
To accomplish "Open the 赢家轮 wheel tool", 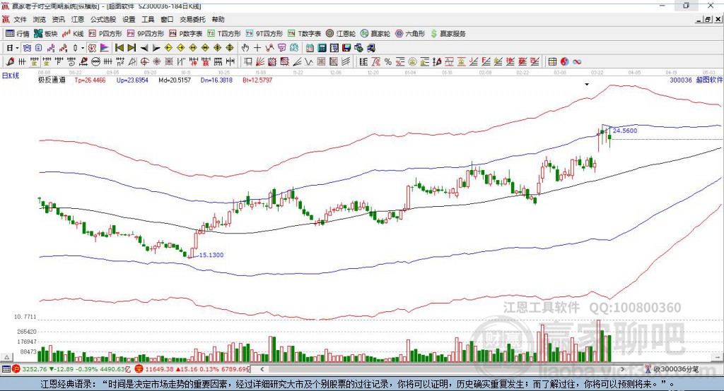I will pyautogui.click(x=375, y=34).
